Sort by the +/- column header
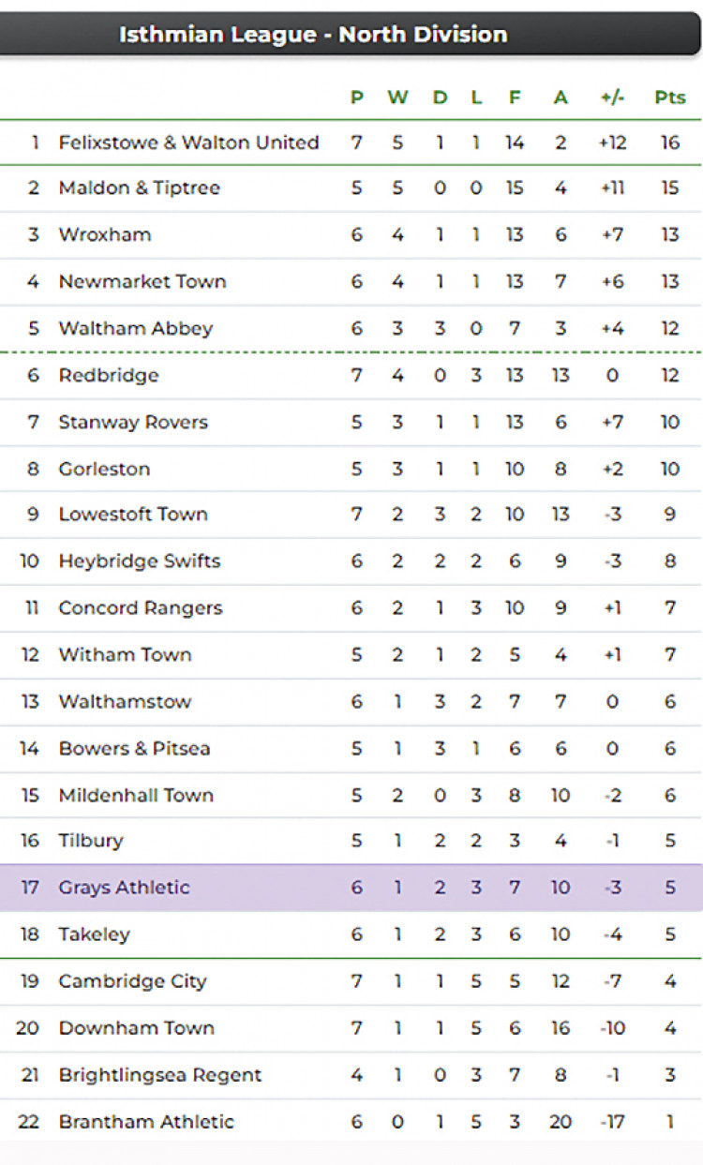The width and height of the screenshot is (703, 1165). (x=612, y=97)
